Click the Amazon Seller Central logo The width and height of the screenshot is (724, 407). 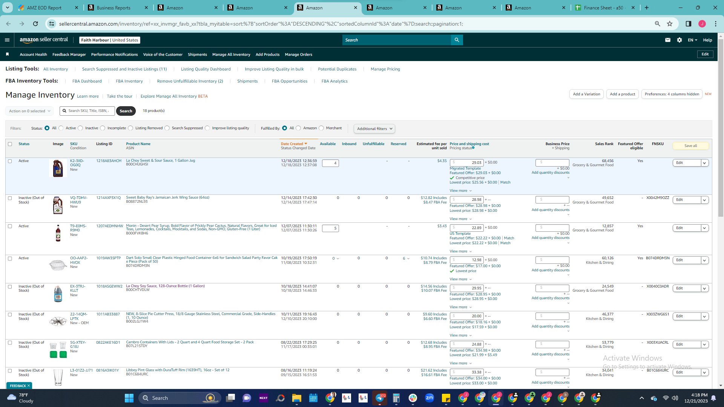[44, 40]
